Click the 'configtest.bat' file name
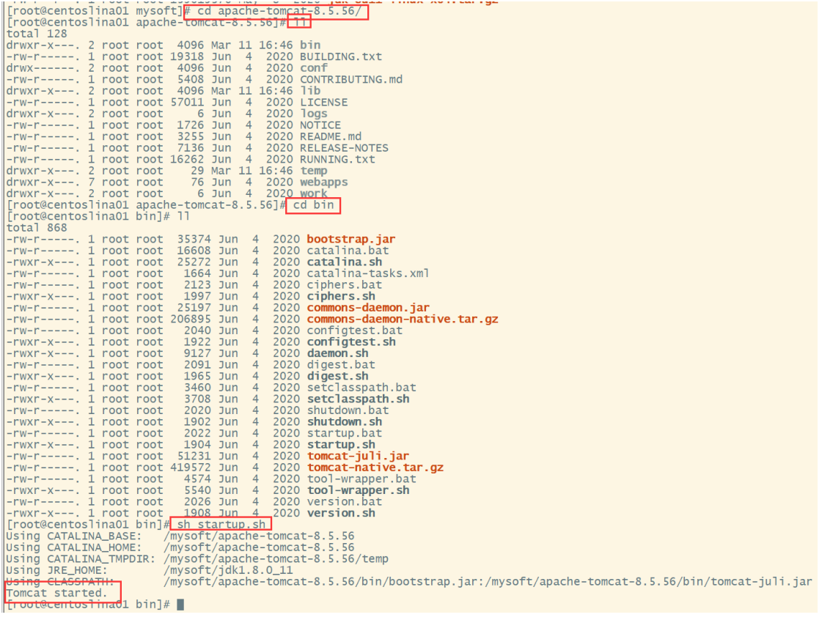Viewport: 822px width, 620px height. pos(355,331)
